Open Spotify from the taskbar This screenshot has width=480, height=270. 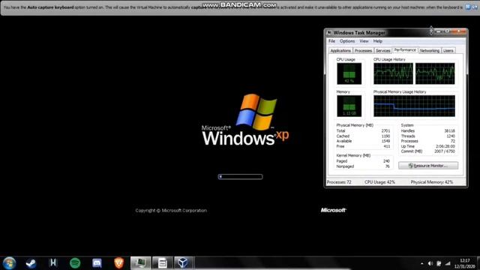75,263
